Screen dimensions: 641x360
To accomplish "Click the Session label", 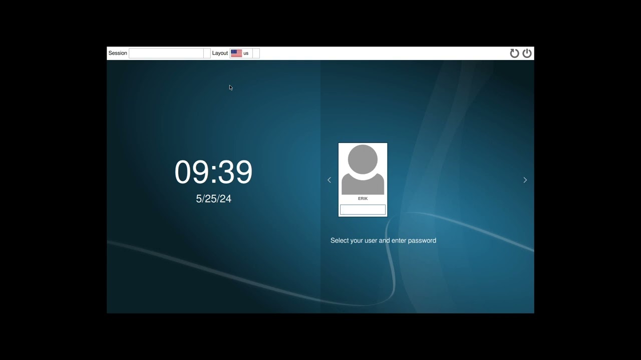I will pos(118,53).
